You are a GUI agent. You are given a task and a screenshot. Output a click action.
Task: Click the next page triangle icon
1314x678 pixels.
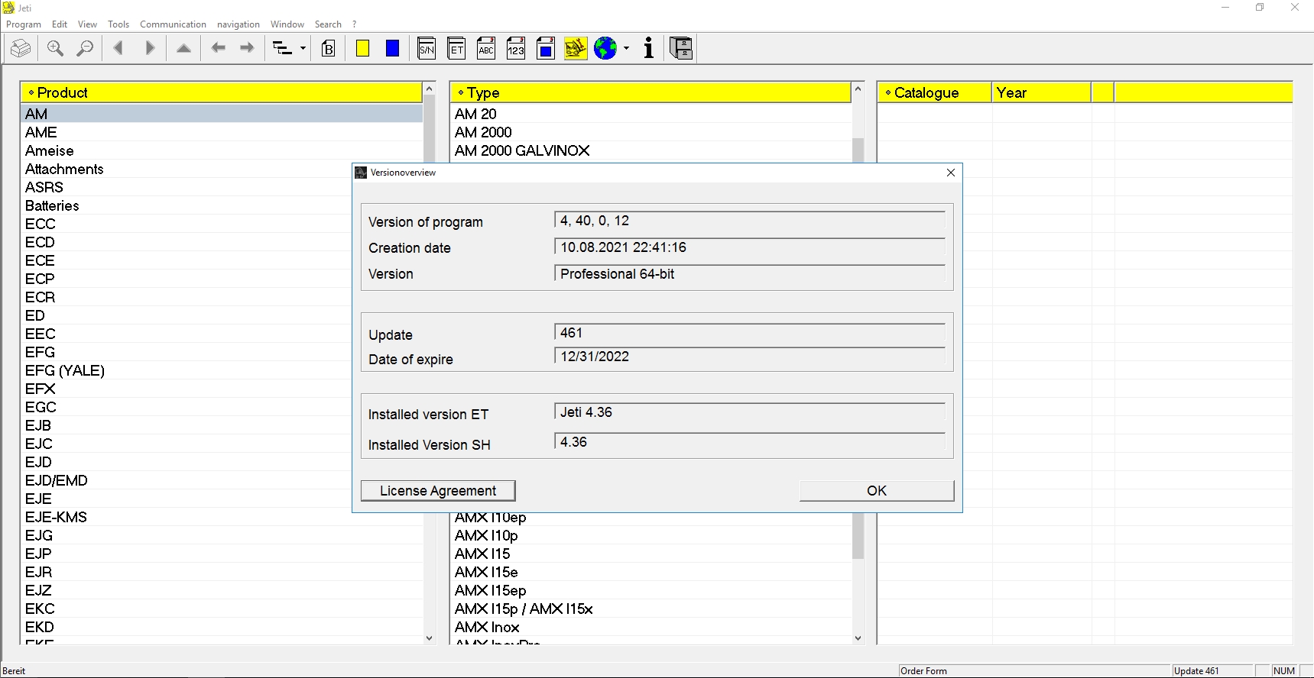[x=150, y=49]
